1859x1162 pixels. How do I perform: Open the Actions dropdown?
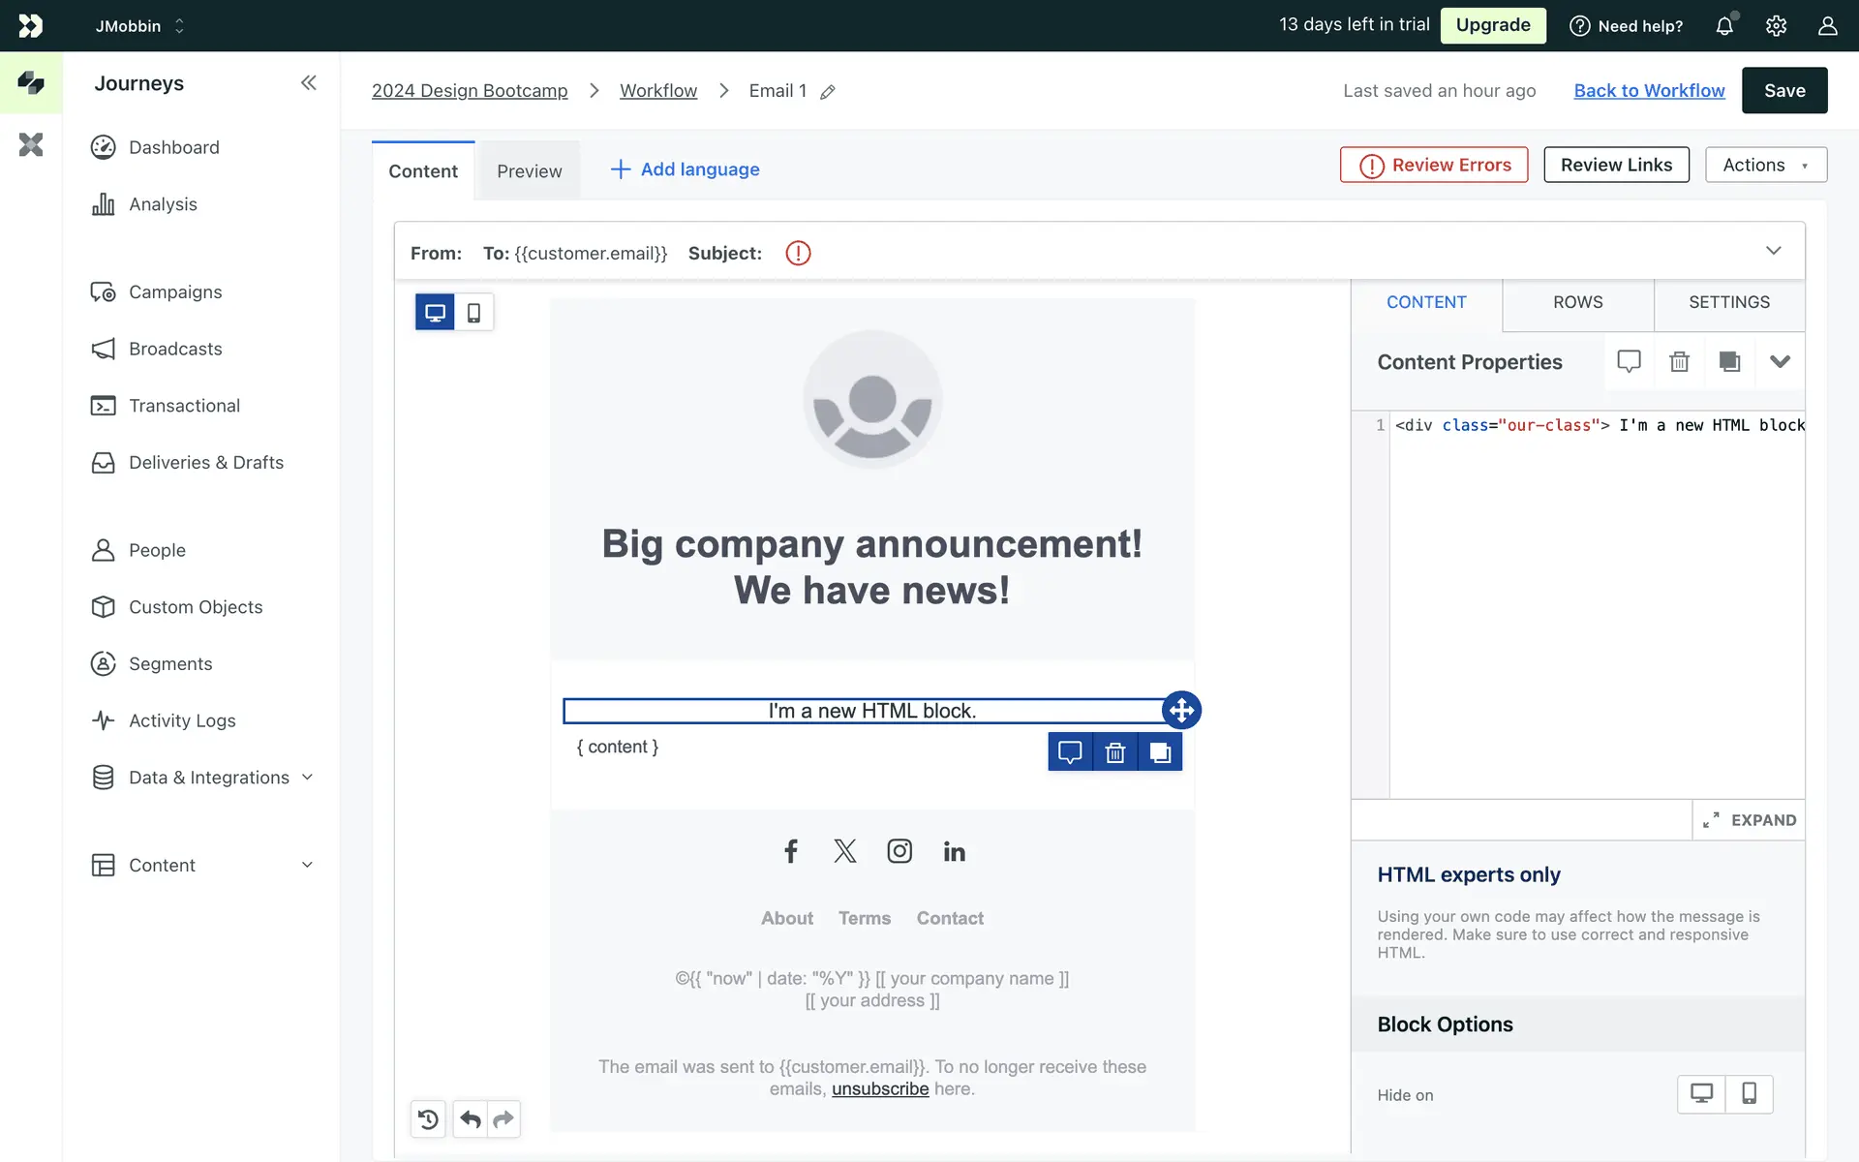1765,166
